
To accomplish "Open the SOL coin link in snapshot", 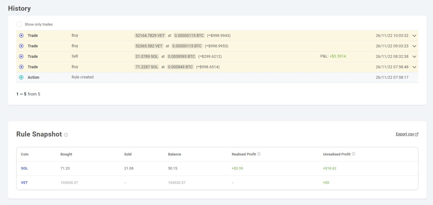I will point(24,168).
